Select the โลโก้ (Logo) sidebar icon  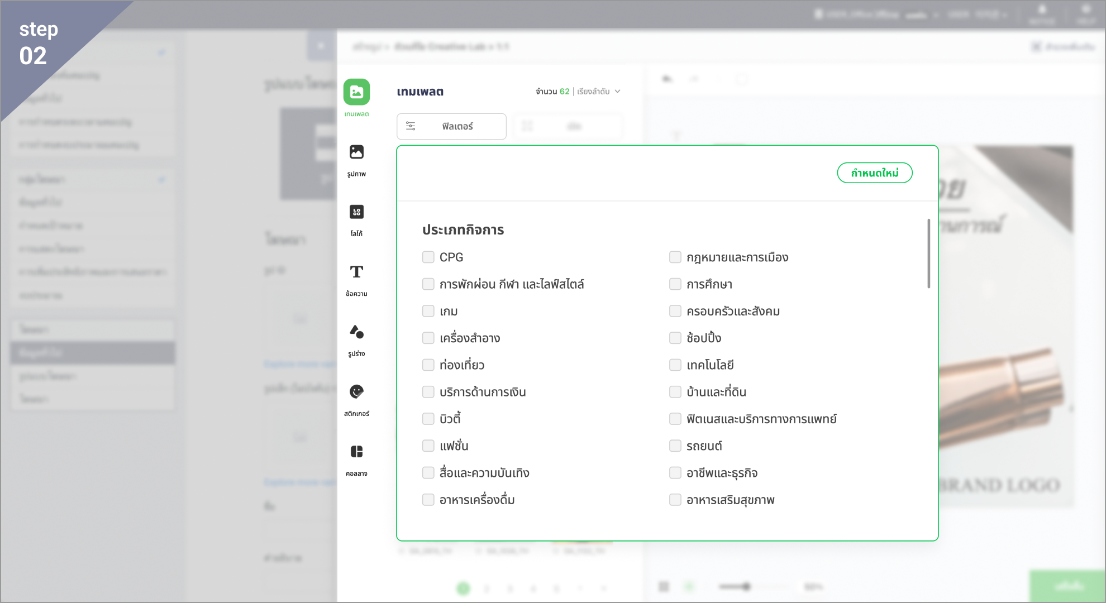tap(356, 212)
